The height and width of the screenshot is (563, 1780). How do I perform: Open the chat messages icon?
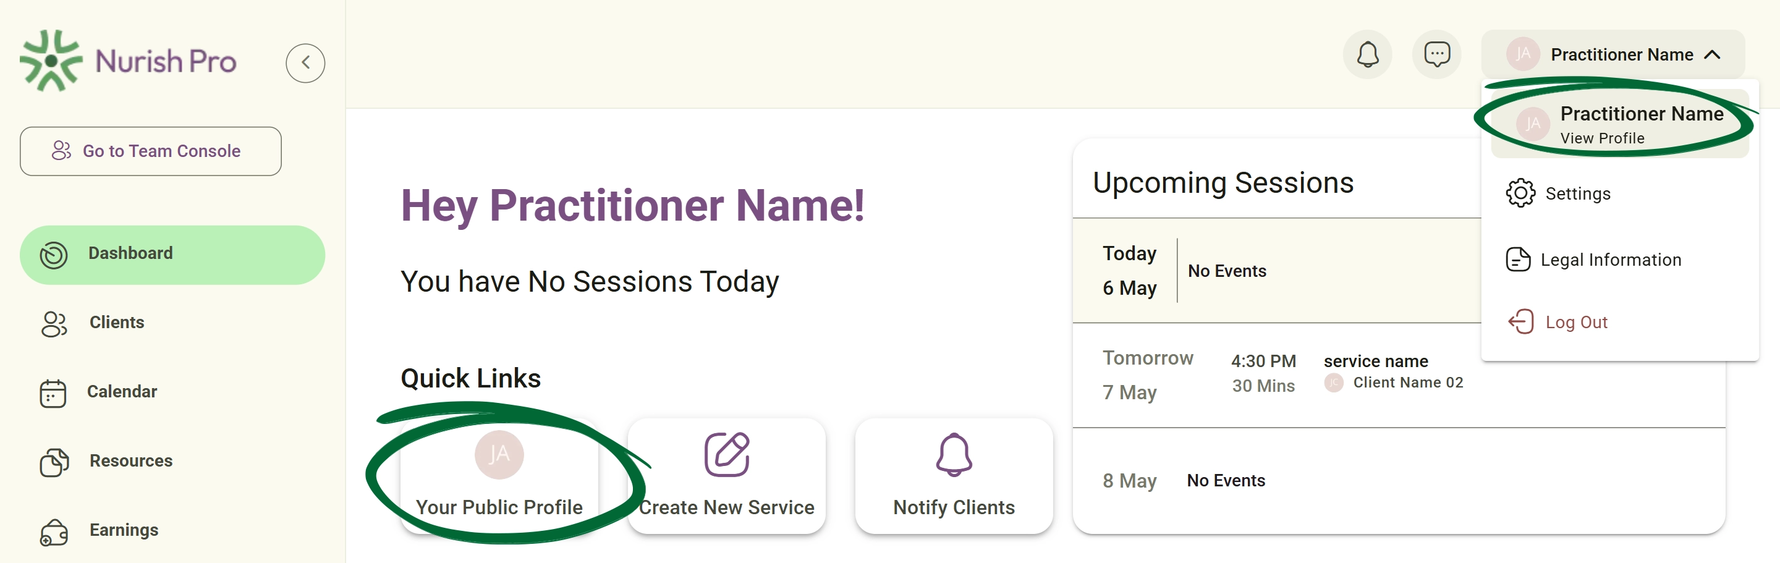coord(1436,54)
